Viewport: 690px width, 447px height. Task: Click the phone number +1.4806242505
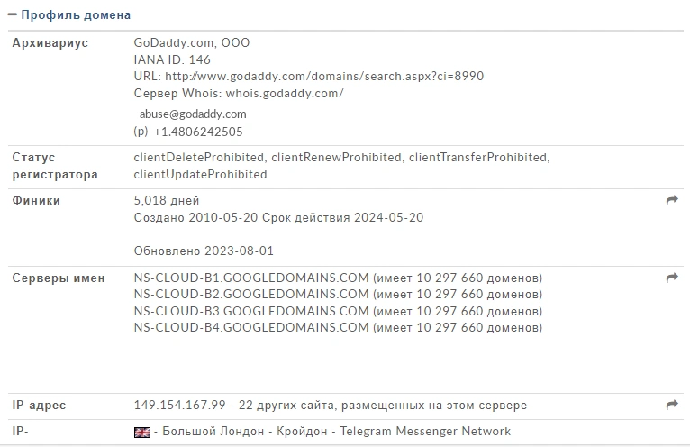pyautogui.click(x=198, y=132)
